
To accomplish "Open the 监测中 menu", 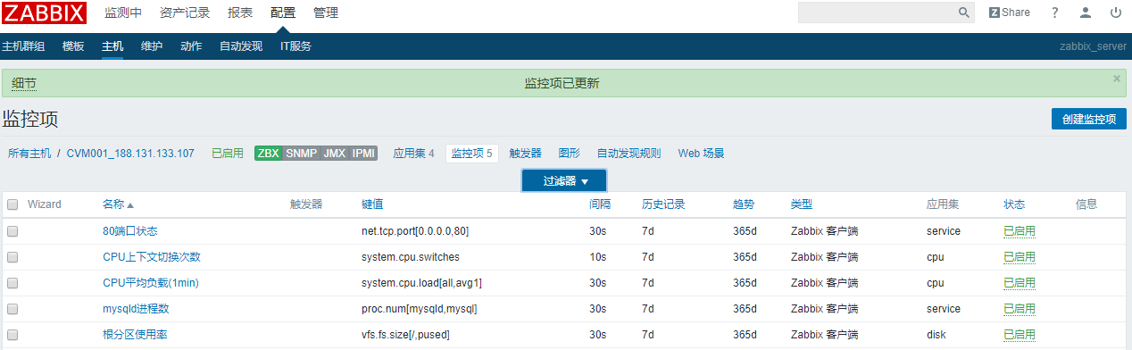I will 123,13.
